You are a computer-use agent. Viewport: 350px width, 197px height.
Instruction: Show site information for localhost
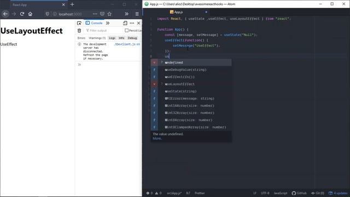[x=55, y=14]
